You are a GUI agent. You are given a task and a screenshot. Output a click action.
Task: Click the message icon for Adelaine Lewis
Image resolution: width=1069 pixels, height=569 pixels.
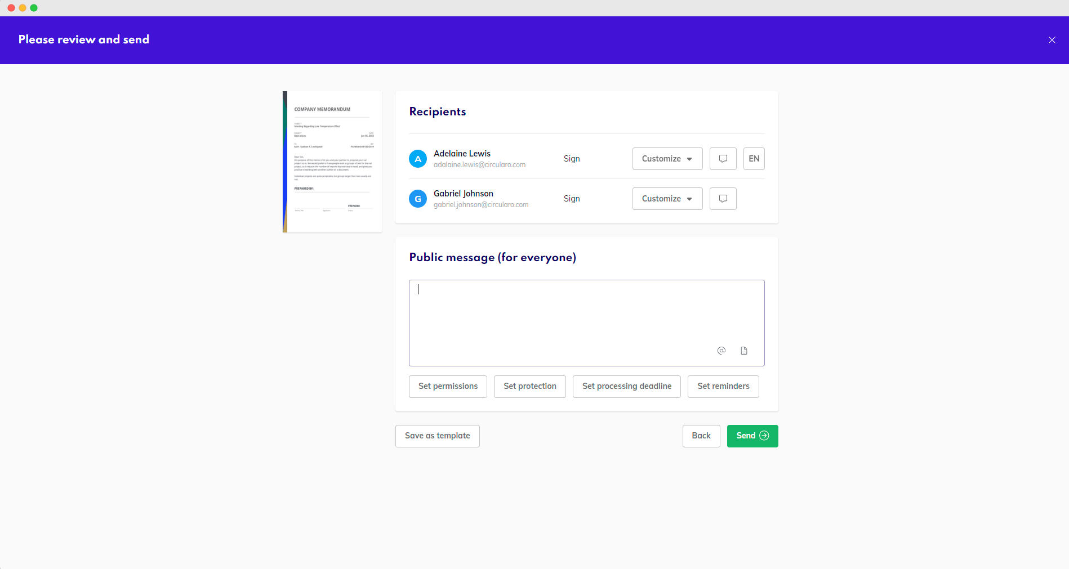click(723, 159)
